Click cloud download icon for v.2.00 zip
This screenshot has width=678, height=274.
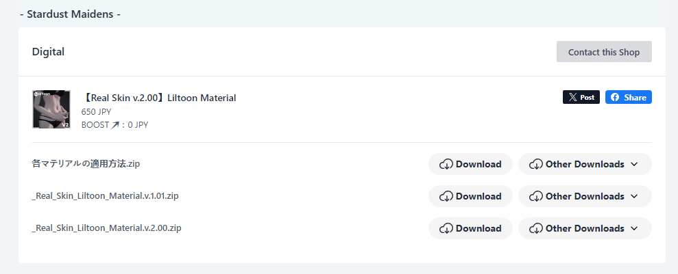446,228
